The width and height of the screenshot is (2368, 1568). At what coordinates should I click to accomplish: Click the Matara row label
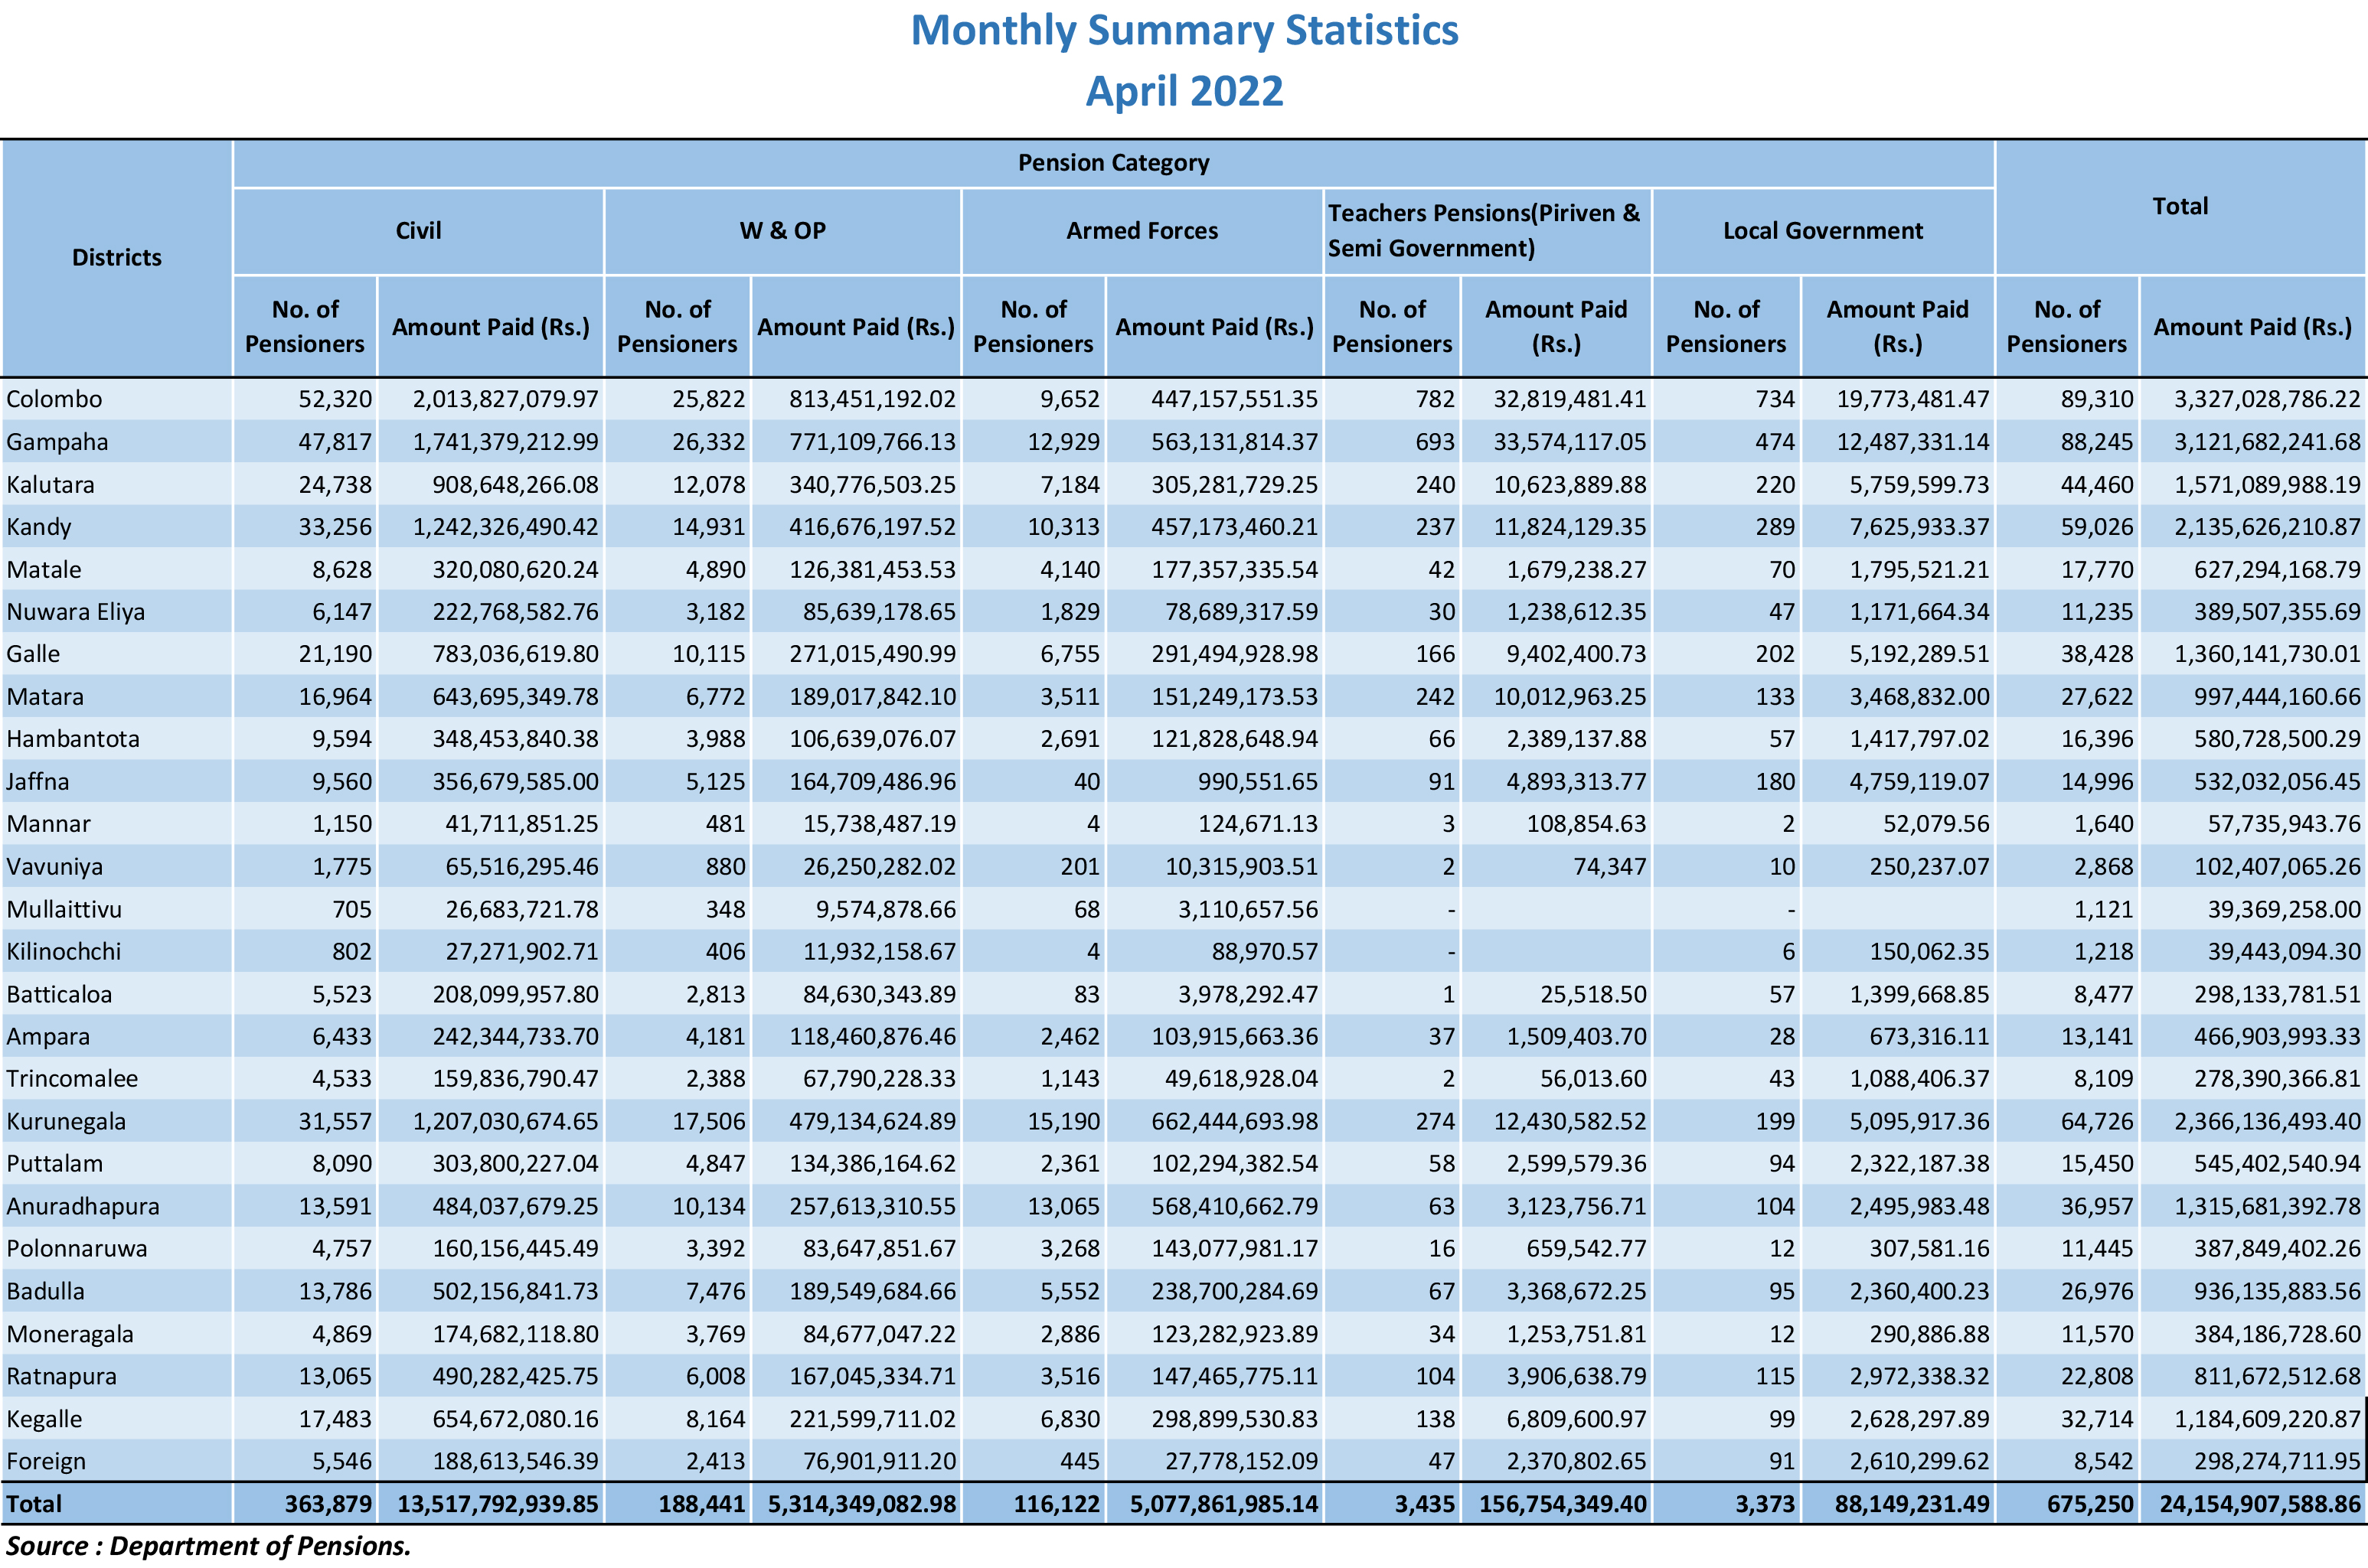(45, 697)
